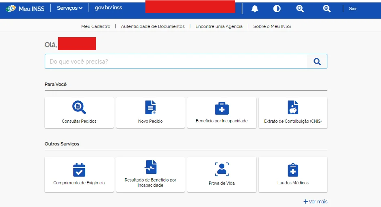Click the Consultar Pedidos magnifier icon
Screen dimensions: 381x207
coord(79,107)
